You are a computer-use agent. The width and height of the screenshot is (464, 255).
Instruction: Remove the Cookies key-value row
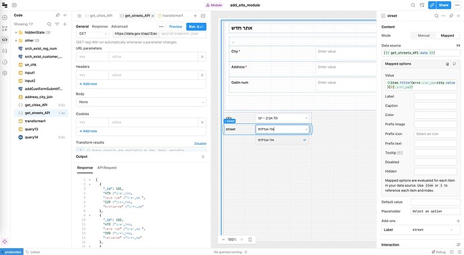tap(202, 122)
